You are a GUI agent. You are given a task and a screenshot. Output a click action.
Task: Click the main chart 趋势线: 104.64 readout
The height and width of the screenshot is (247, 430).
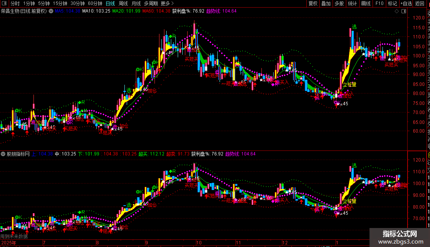pyautogui.click(x=221, y=11)
